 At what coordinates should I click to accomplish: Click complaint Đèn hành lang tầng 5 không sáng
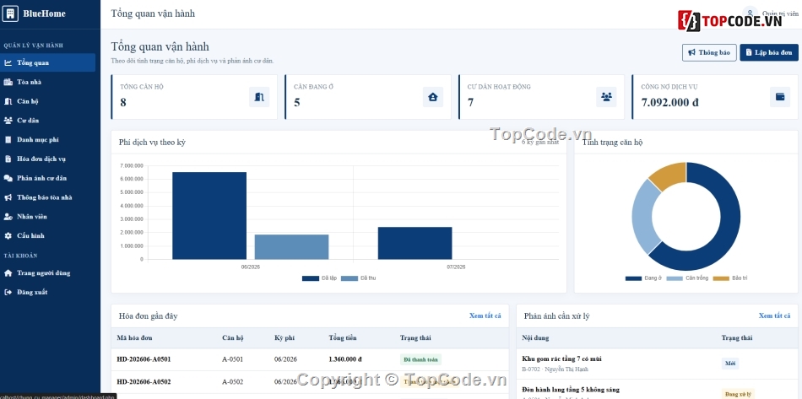tap(571, 389)
